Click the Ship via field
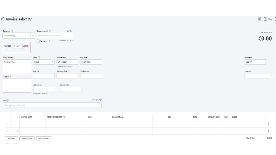276x155 pixels. (44, 76)
